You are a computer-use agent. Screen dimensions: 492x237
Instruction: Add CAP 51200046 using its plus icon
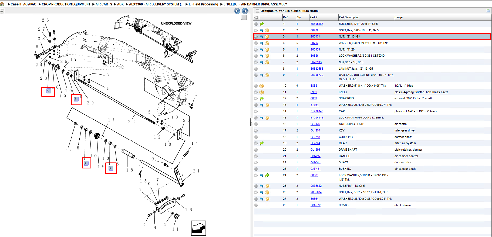coord(256,111)
